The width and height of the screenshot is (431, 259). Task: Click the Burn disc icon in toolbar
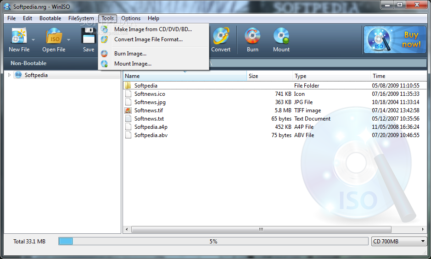pos(252,36)
